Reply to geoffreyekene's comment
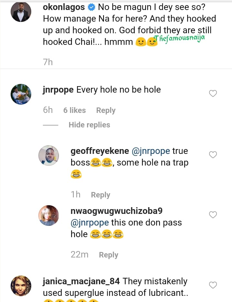The height and width of the screenshot is (302, 232). (x=101, y=195)
